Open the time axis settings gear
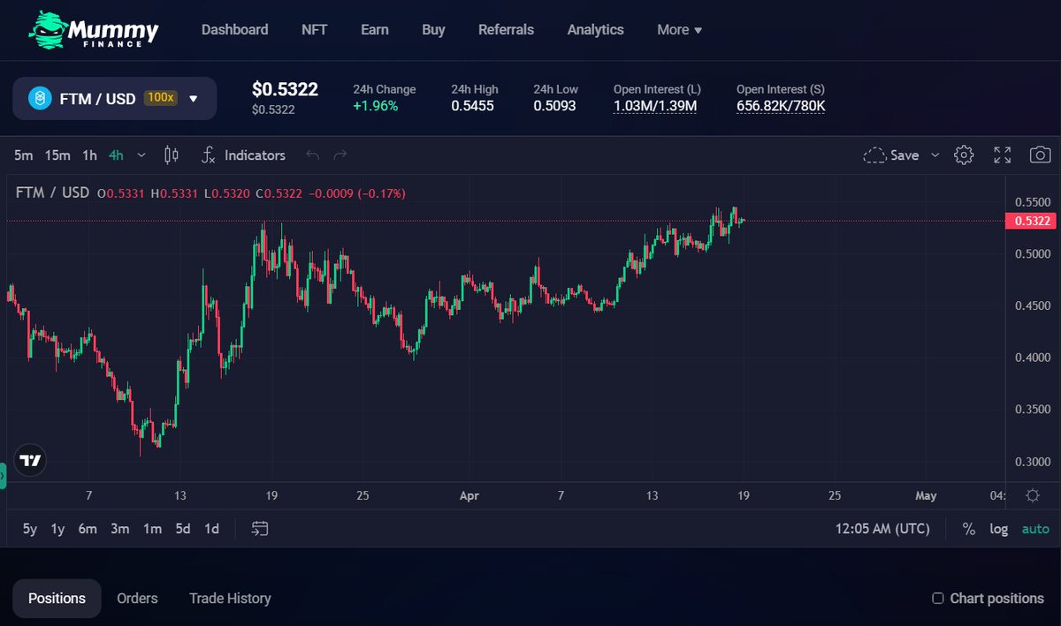The image size is (1061, 626). pos(1033,496)
